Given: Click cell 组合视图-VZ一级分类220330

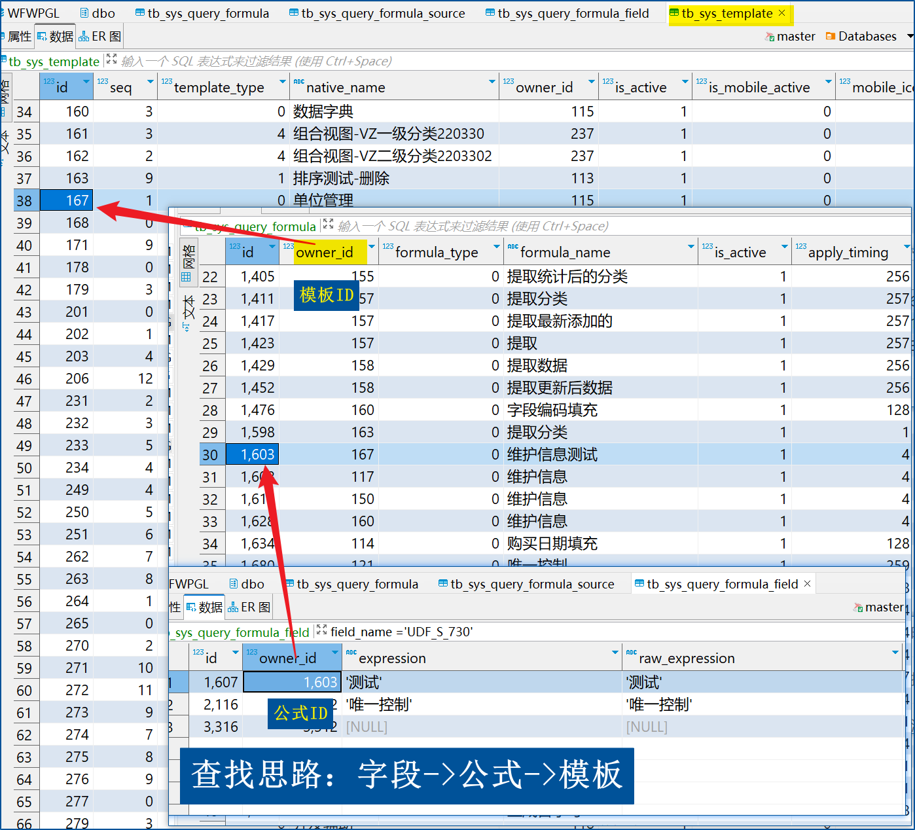Looking at the screenshot, I should click(395, 134).
